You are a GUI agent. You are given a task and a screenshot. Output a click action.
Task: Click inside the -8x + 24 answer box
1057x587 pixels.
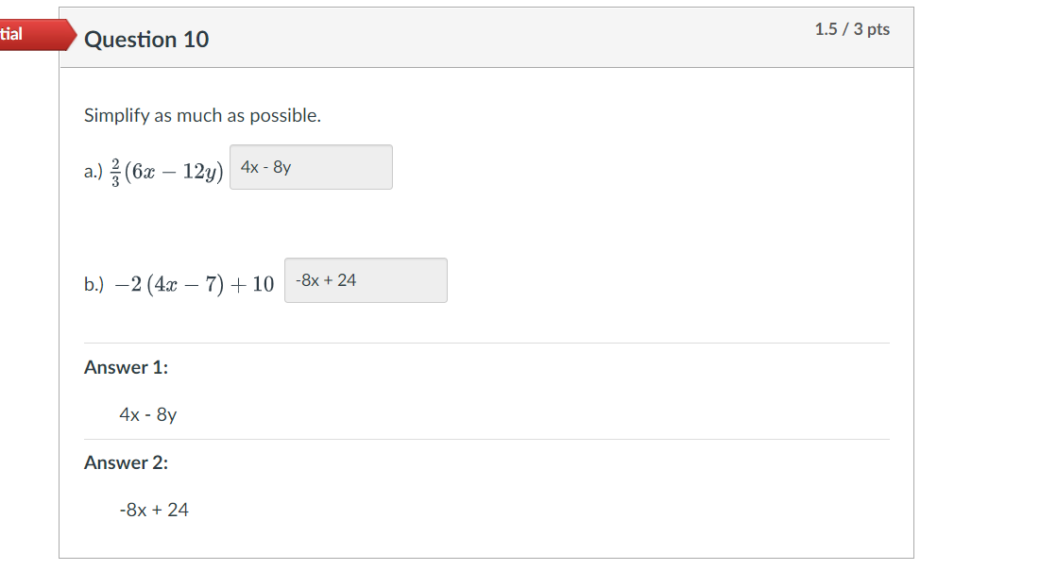click(x=366, y=279)
